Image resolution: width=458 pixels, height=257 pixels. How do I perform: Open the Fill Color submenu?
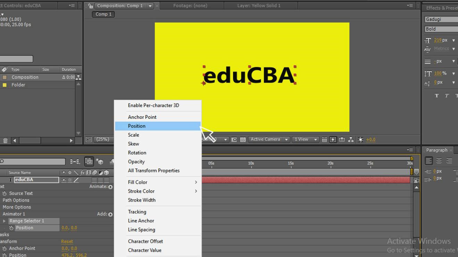158,182
